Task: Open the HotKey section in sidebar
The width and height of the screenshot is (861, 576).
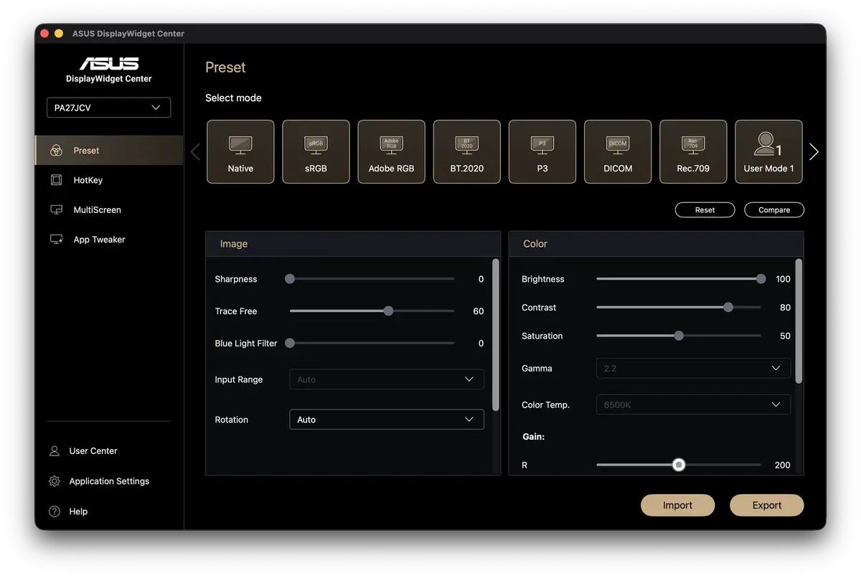Action: [x=109, y=180]
